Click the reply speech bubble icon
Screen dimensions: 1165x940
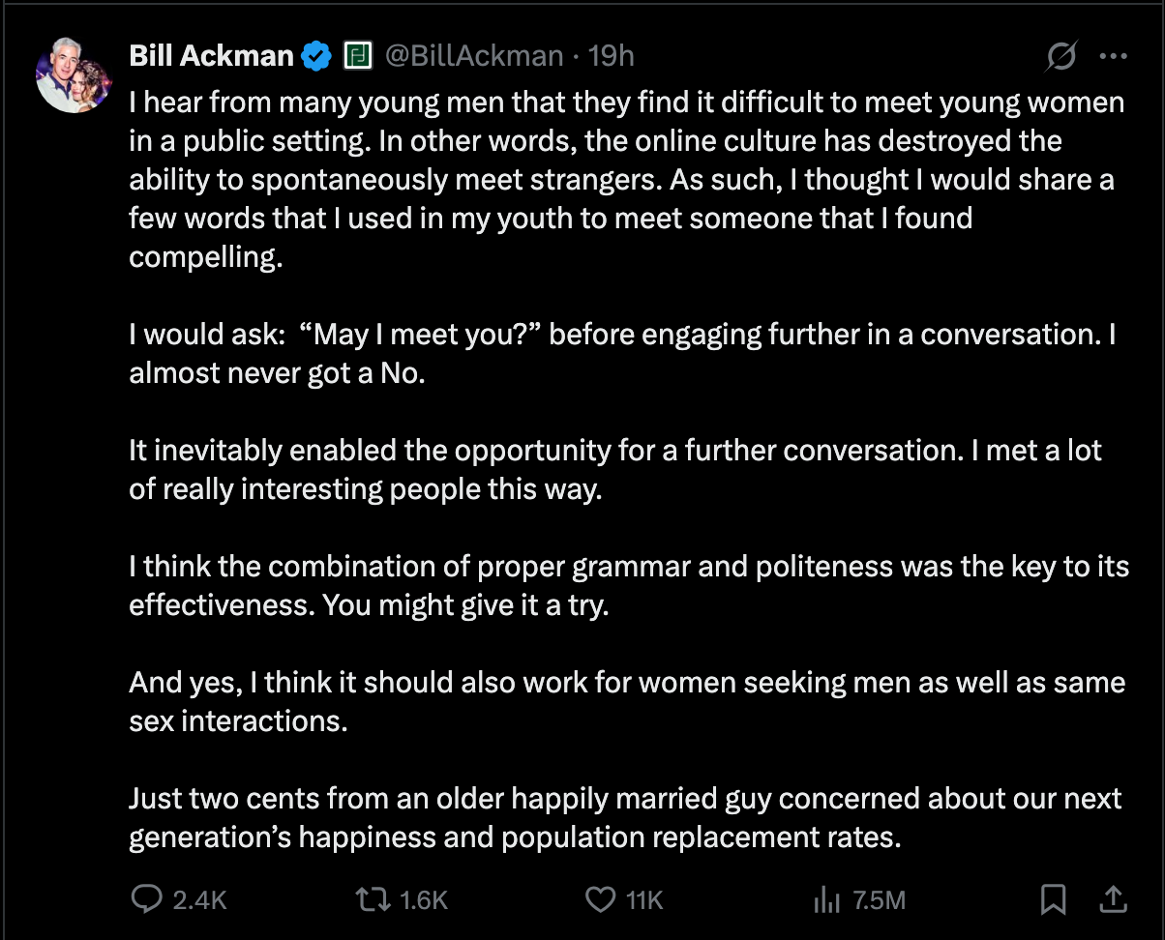(x=146, y=899)
